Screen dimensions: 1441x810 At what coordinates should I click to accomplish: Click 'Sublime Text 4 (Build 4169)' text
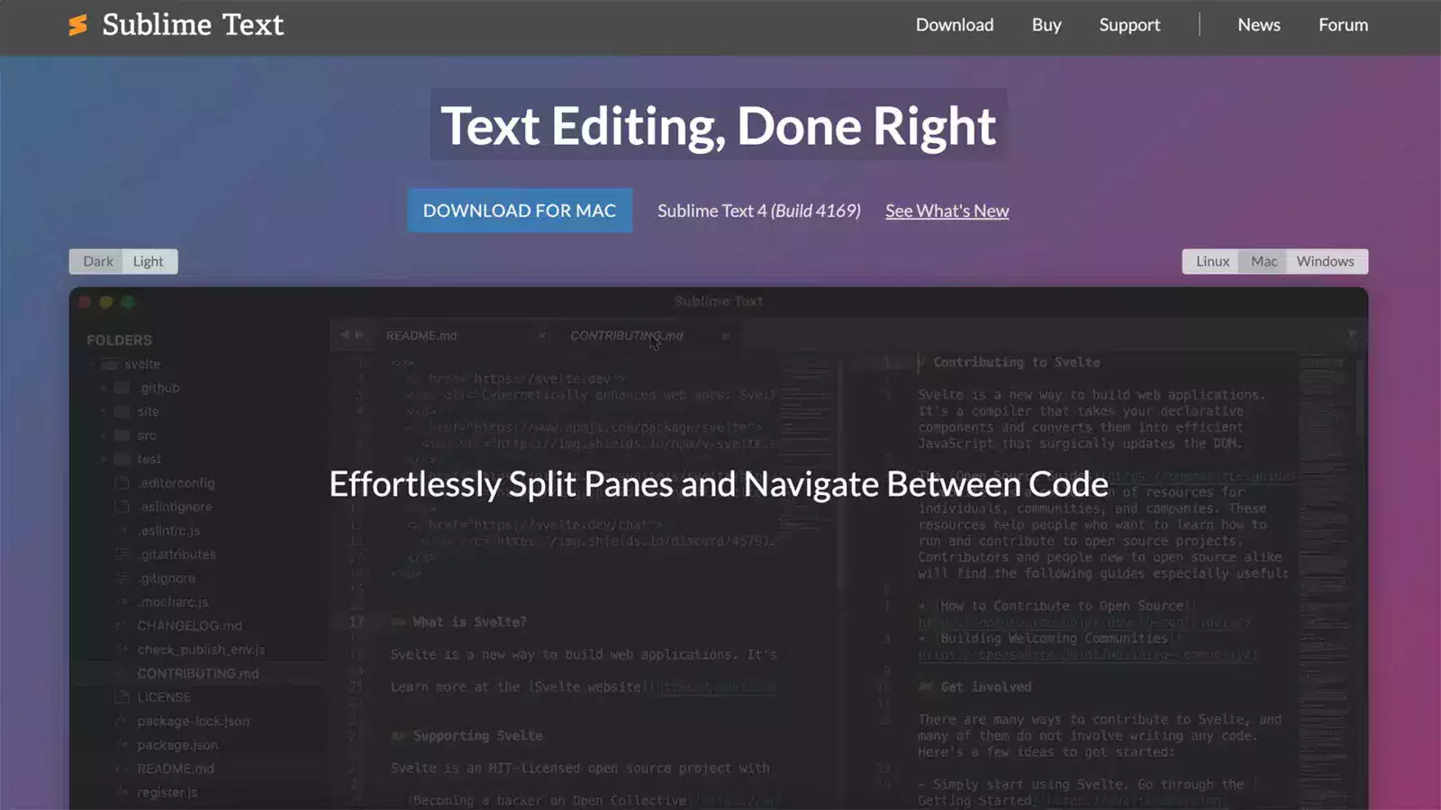(759, 211)
